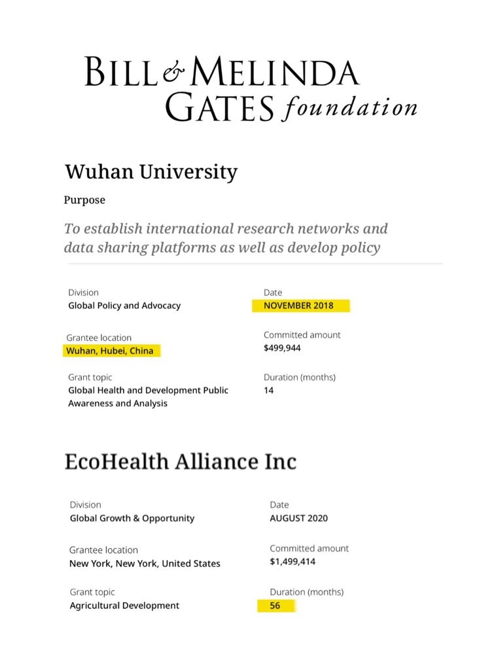Click the highlighted 56 months duration
The image size is (496, 672).
point(275,606)
